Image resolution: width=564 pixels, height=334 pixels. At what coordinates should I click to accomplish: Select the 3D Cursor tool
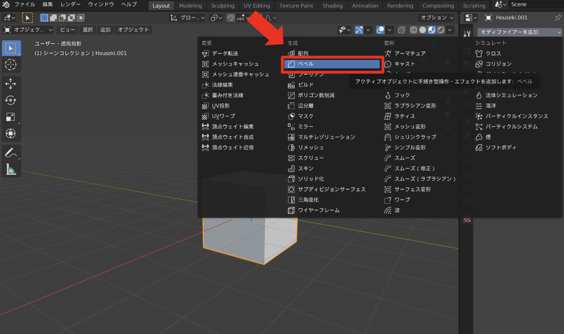(x=11, y=65)
